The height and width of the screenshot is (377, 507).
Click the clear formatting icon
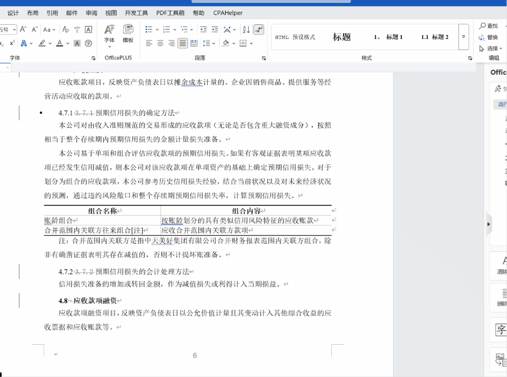tap(66, 29)
